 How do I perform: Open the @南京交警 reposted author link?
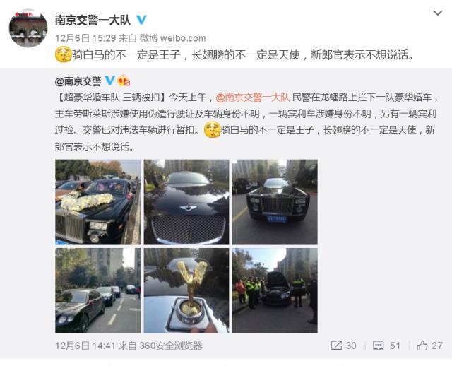(x=78, y=81)
